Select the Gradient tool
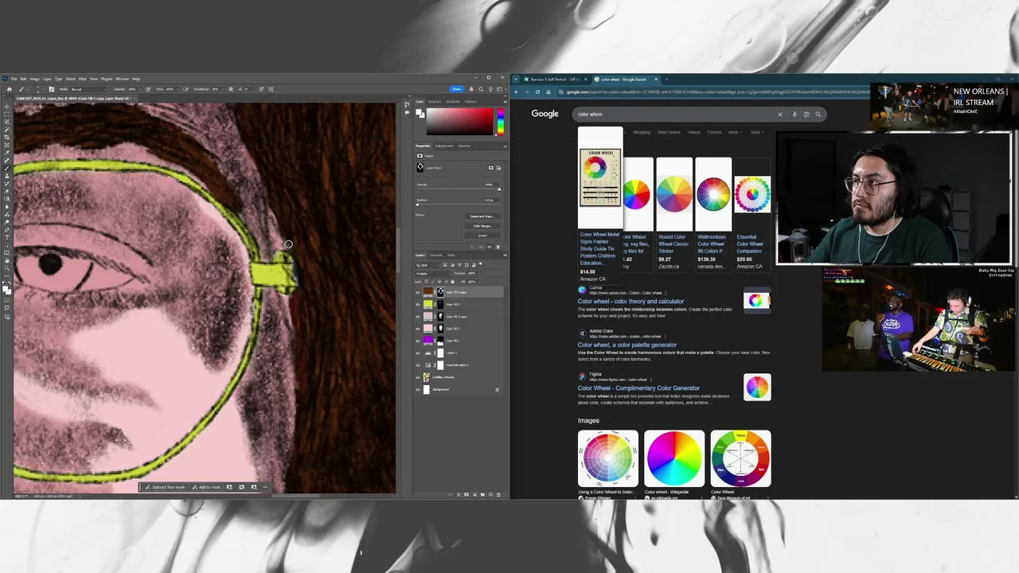The height and width of the screenshot is (573, 1019). coord(7,199)
